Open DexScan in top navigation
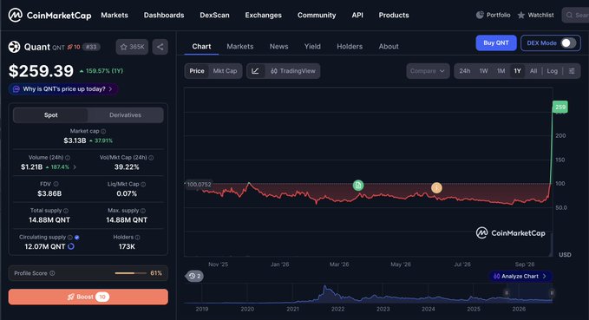Image resolution: width=589 pixels, height=320 pixels. (x=214, y=15)
